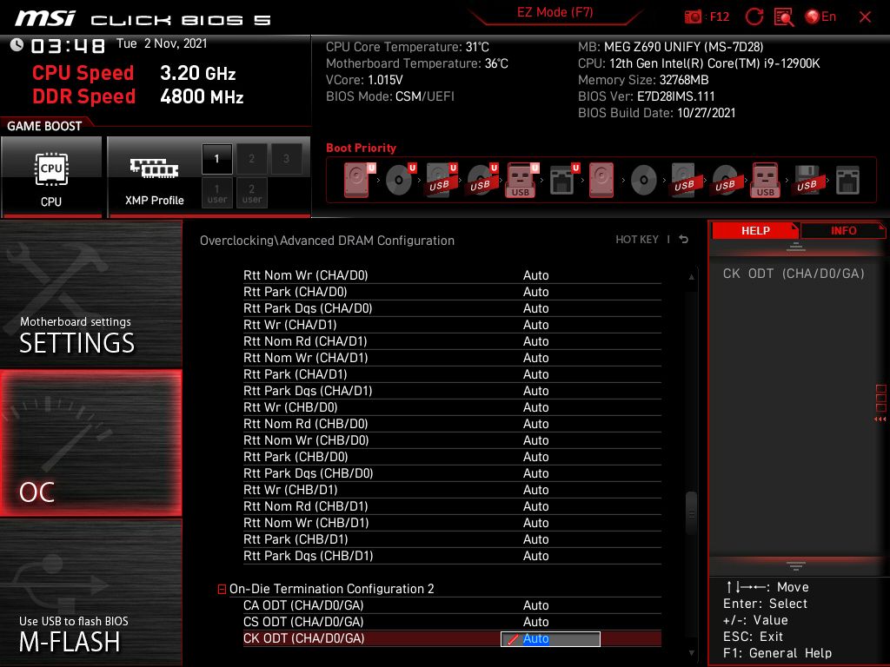Click the USB floppy boot icon
The width and height of the screenshot is (890, 667).
click(x=807, y=180)
